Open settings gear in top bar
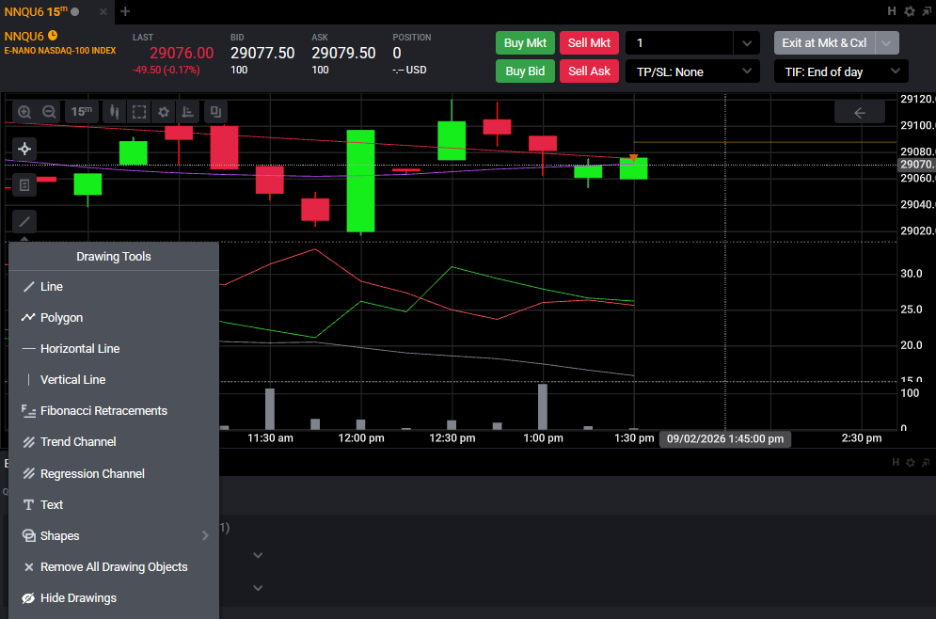Screen dimensions: 936x619 click(909, 11)
